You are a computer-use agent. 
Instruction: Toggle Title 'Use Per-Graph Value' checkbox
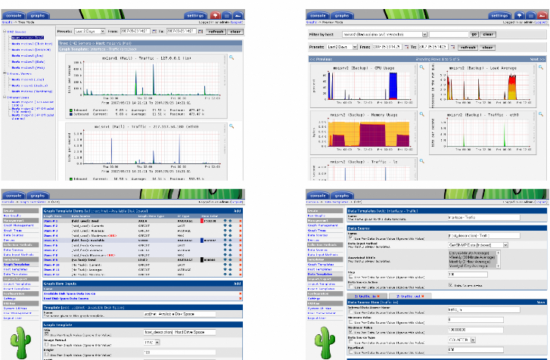pos(46,334)
